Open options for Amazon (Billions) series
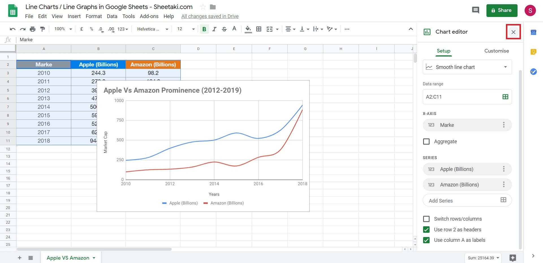The image size is (543, 263). [504, 184]
